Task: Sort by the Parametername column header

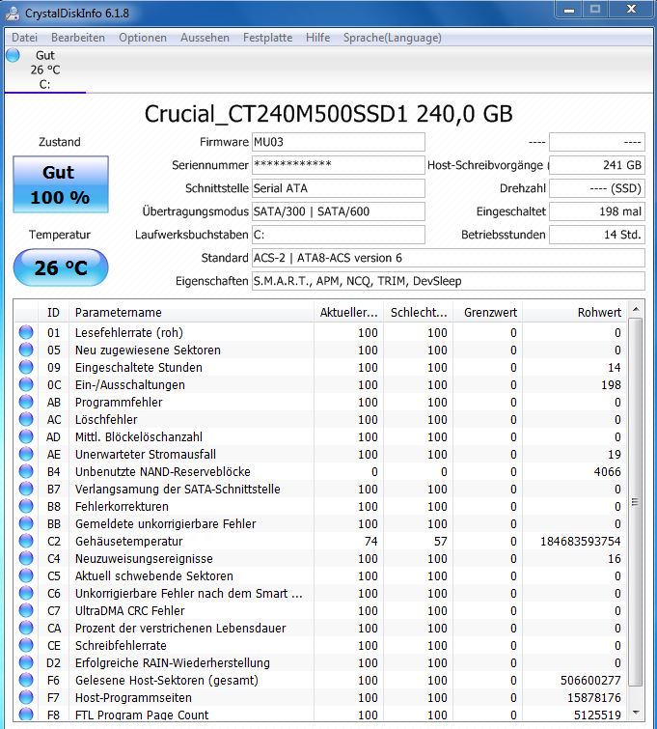Action: [x=191, y=313]
